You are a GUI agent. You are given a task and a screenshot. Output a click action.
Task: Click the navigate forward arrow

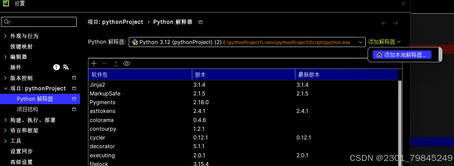pyautogui.click(x=395, y=23)
